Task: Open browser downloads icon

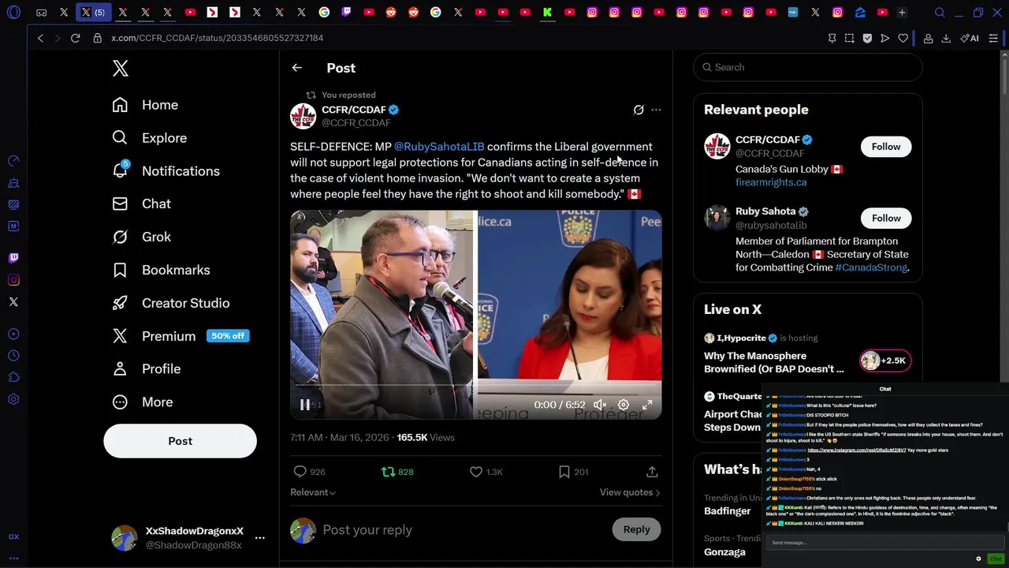Action: point(946,38)
